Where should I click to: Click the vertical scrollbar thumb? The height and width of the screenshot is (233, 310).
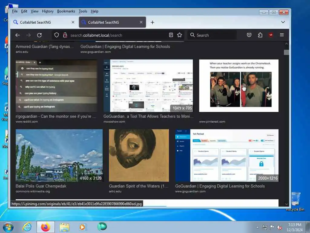pyautogui.click(x=286, y=52)
